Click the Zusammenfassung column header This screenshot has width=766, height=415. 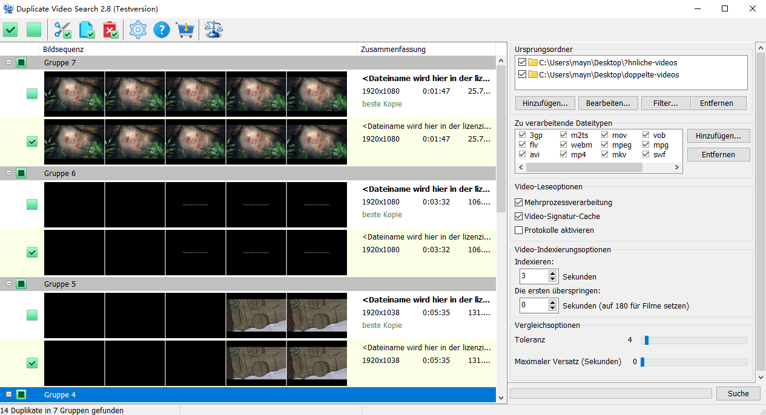pyautogui.click(x=426, y=49)
